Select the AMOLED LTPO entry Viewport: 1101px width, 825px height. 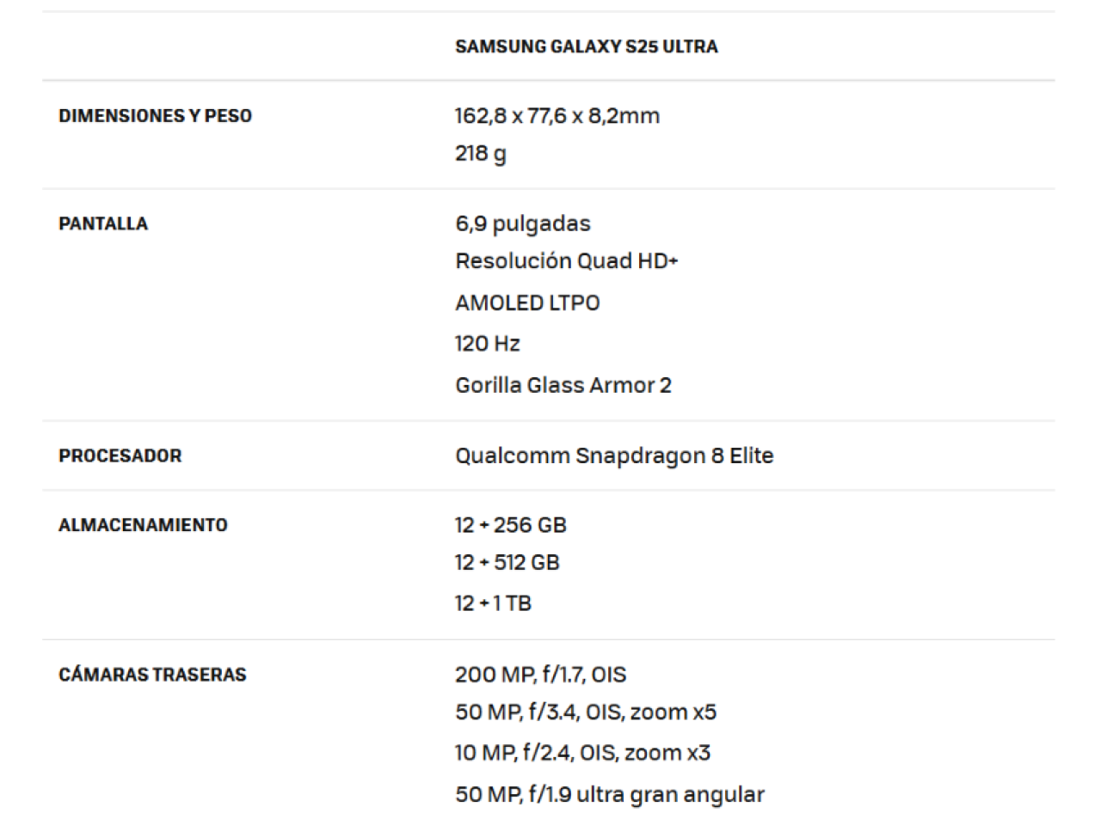pos(527,303)
